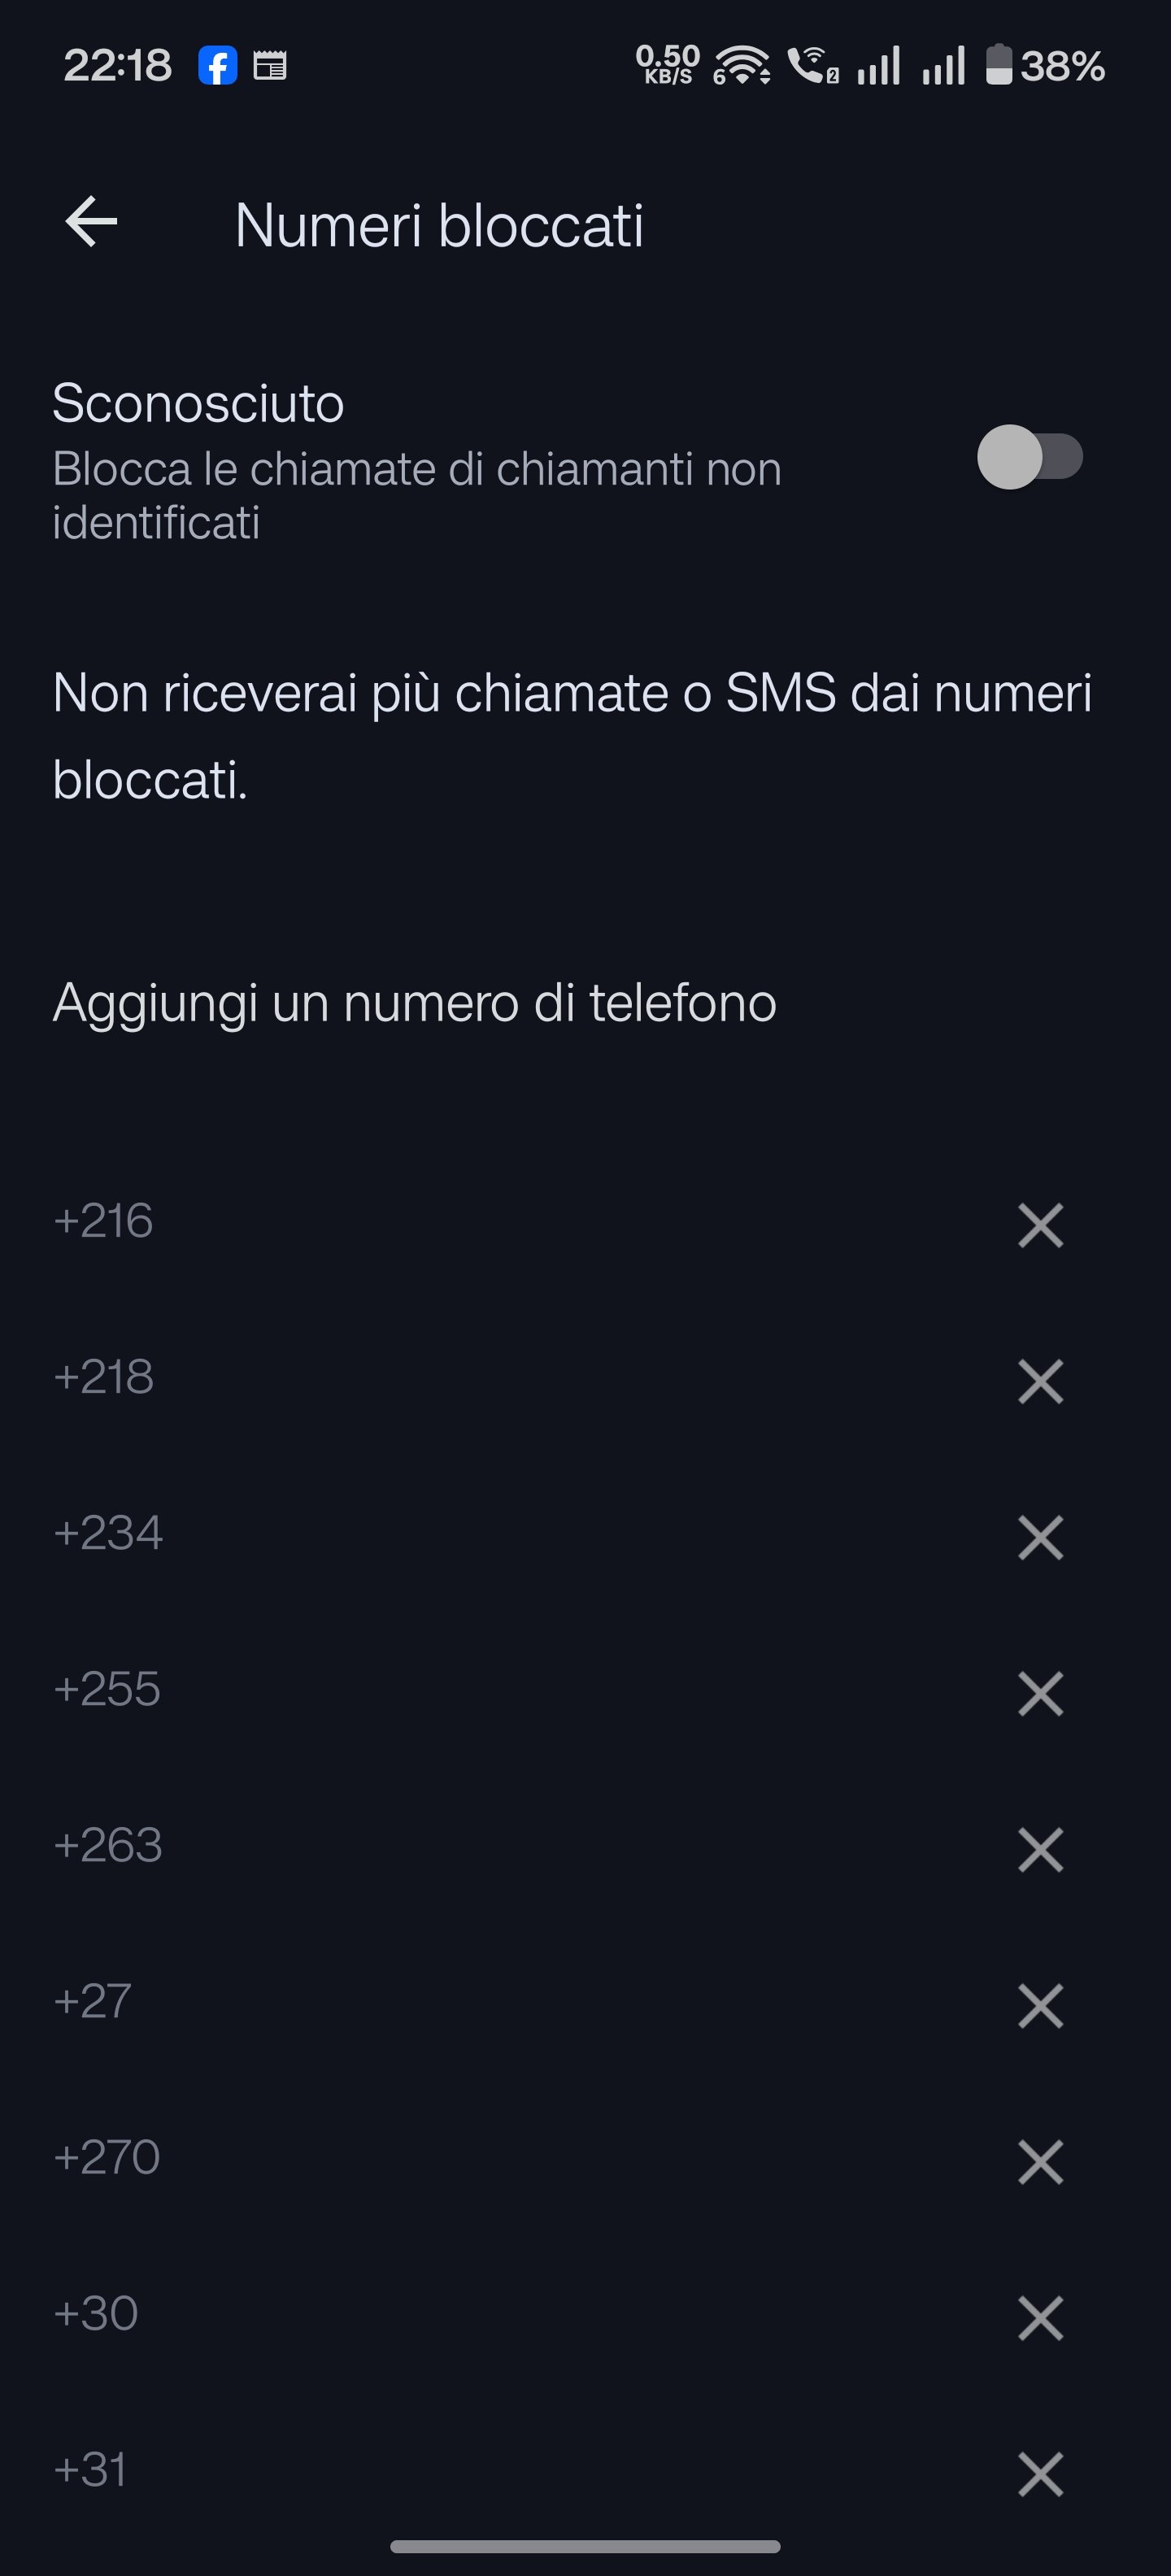Unblock the +27 entry
The image size is (1171, 2576).
pyautogui.click(x=1040, y=2005)
